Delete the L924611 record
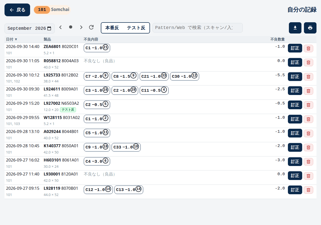Viewport: 321px width, 225px height. 308,91
